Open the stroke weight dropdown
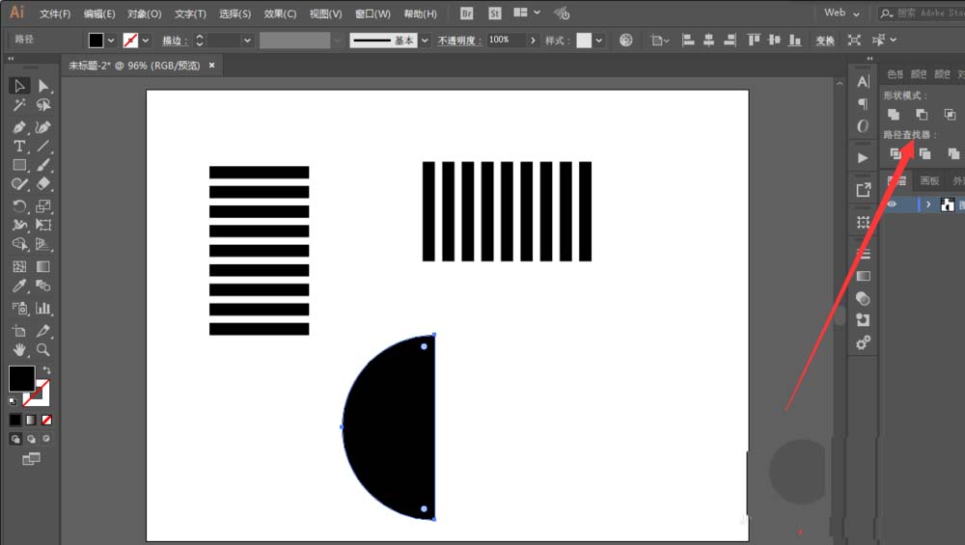Screen dimensions: 965x545 tap(248, 41)
